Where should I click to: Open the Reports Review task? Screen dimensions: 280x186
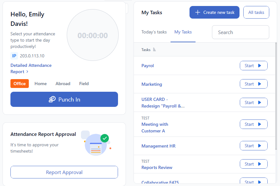[x=157, y=167]
